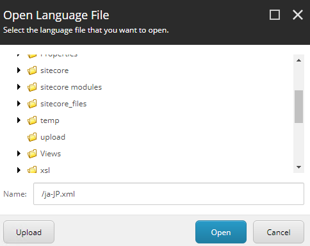This screenshot has height=246, width=310.
Task: Click the temp folder icon
Action: 32,120
